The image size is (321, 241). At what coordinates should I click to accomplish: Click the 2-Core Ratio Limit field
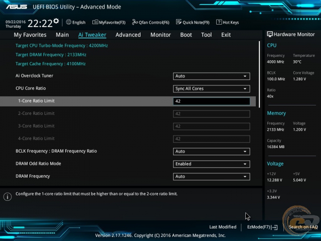[x=211, y=114]
